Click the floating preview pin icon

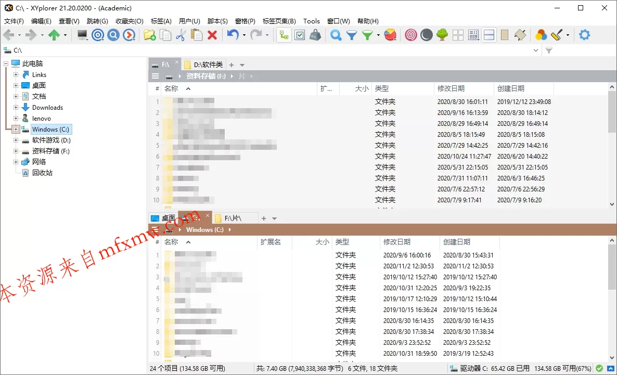520,35
